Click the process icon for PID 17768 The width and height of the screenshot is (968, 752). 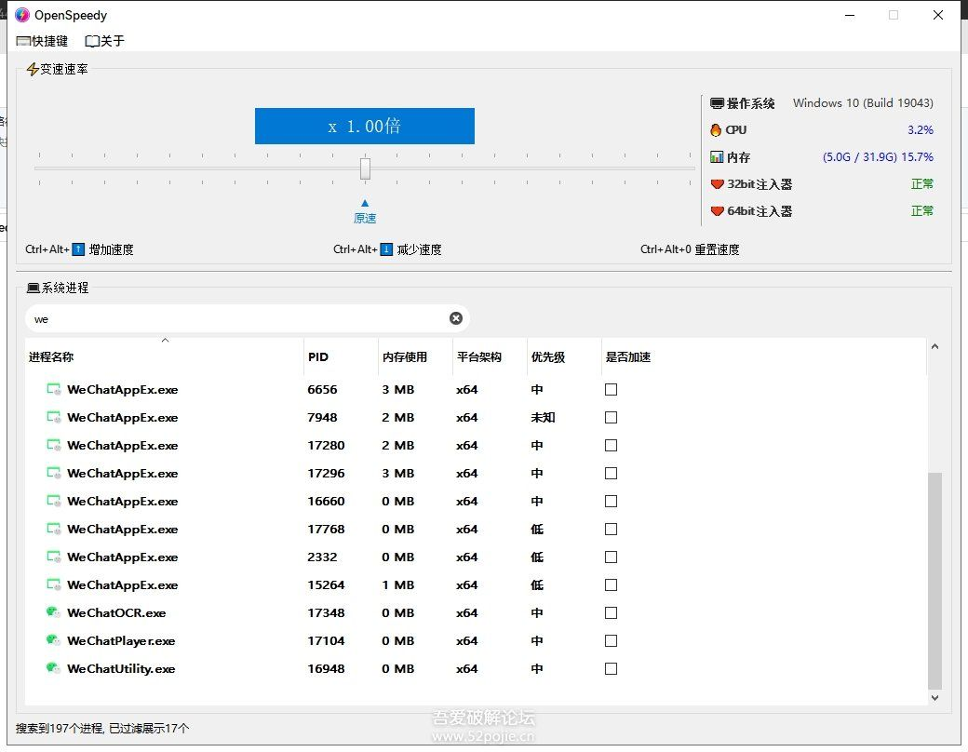54,530
